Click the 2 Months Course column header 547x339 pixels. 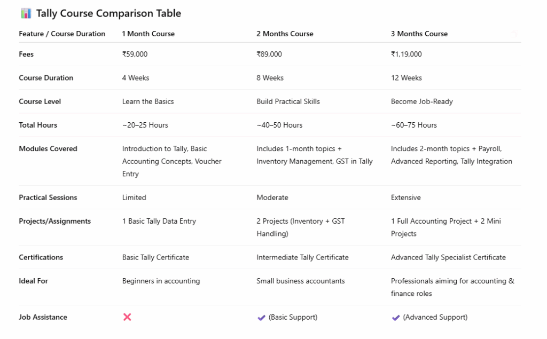point(285,34)
